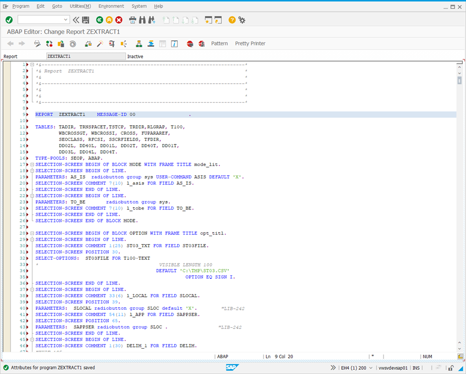Open the Environment menu

tap(111, 6)
